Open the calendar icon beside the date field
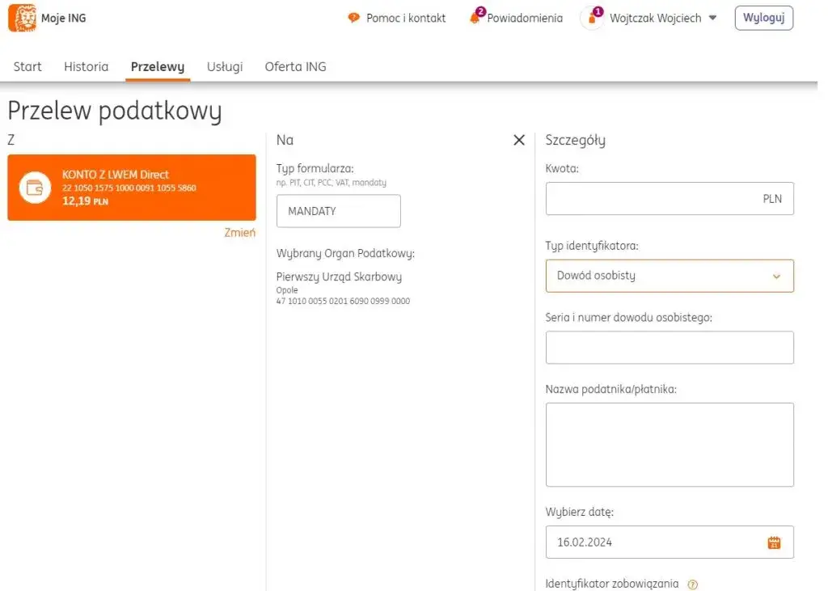Screen dimensions: 828x591 click(775, 542)
